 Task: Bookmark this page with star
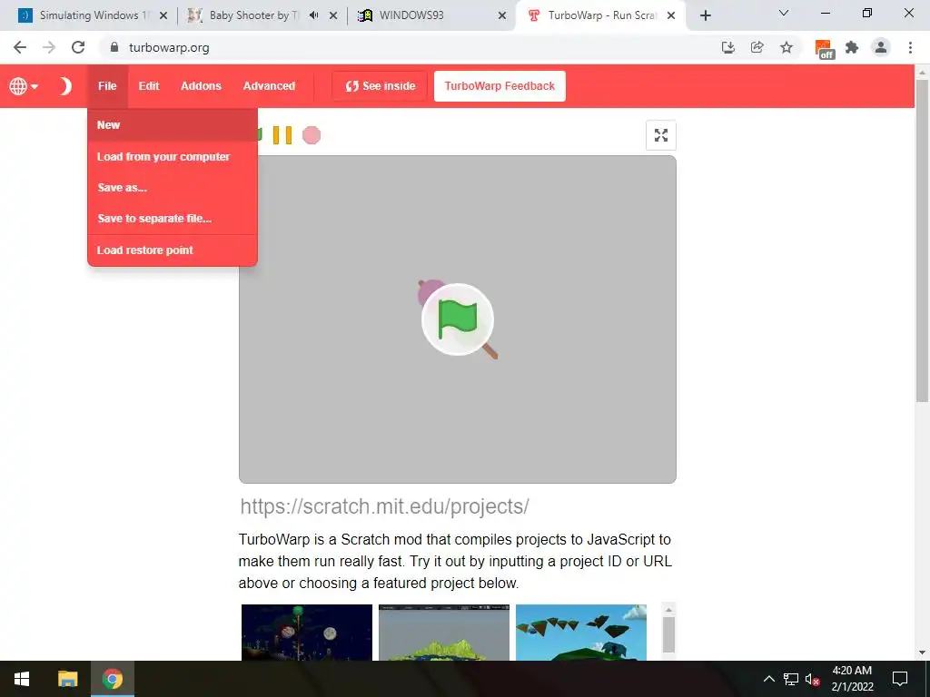click(x=787, y=47)
